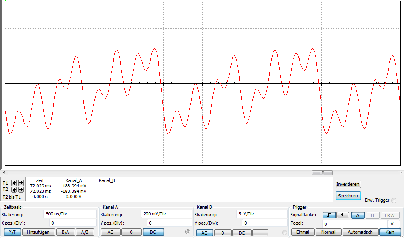Image resolution: width=404 pixels, height=238 pixels.
Task: Click Pegel unit field showing V
Action: [x=394, y=224]
